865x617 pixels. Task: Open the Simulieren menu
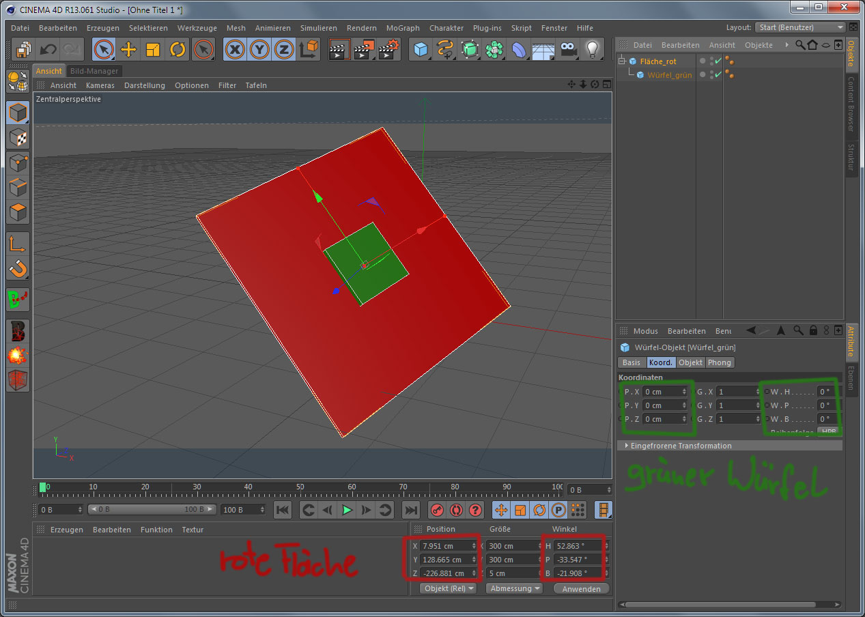(x=318, y=28)
